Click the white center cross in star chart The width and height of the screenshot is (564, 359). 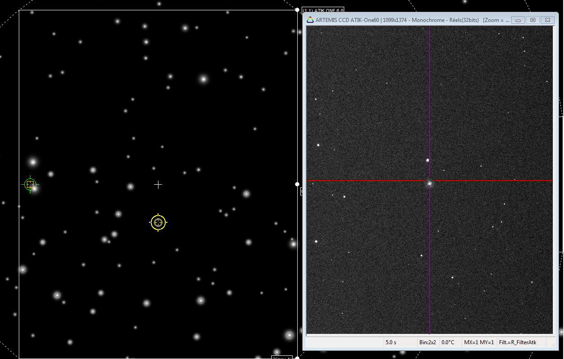pyautogui.click(x=158, y=185)
